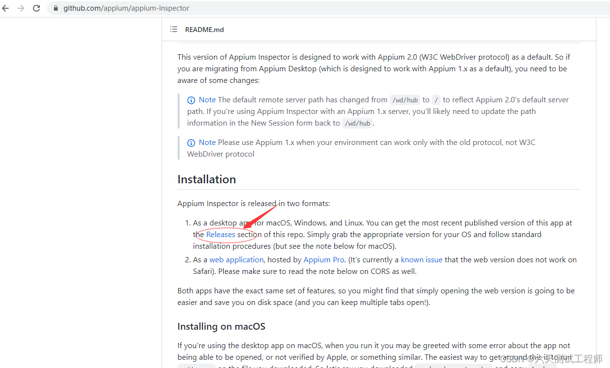The image size is (610, 368).
Task: Click the /wd/hub code in first note
Action: 405,100
